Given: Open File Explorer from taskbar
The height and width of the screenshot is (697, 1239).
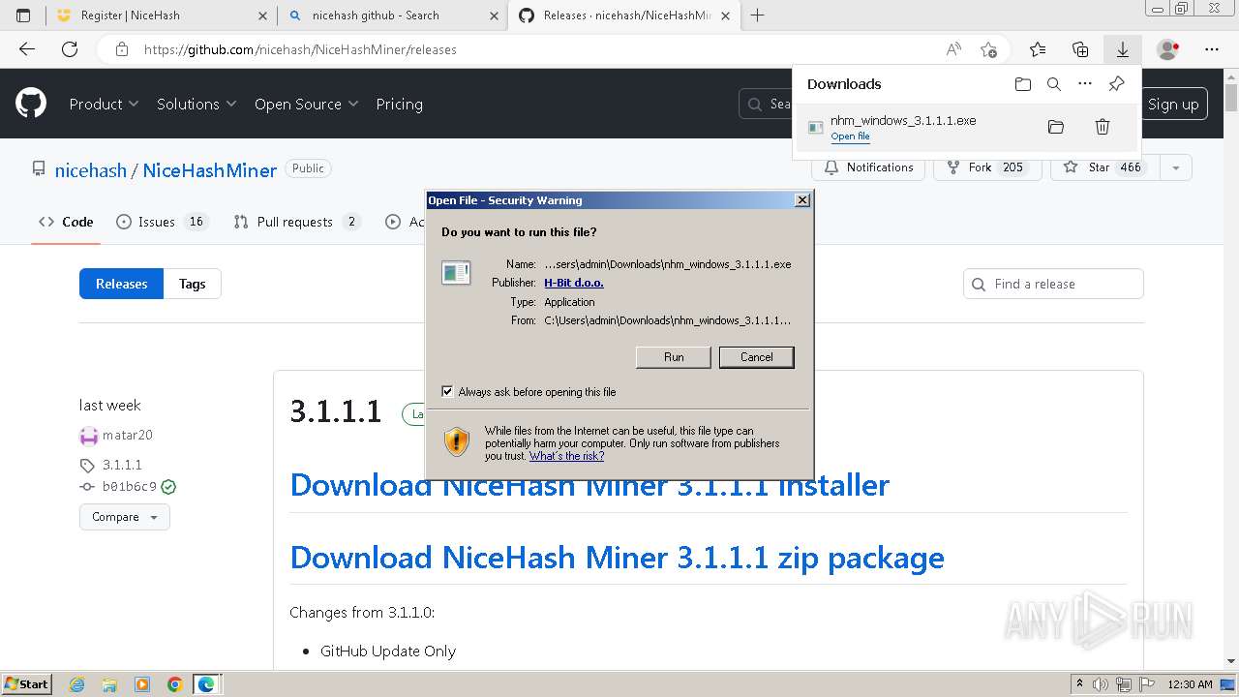Looking at the screenshot, I should click(x=109, y=684).
